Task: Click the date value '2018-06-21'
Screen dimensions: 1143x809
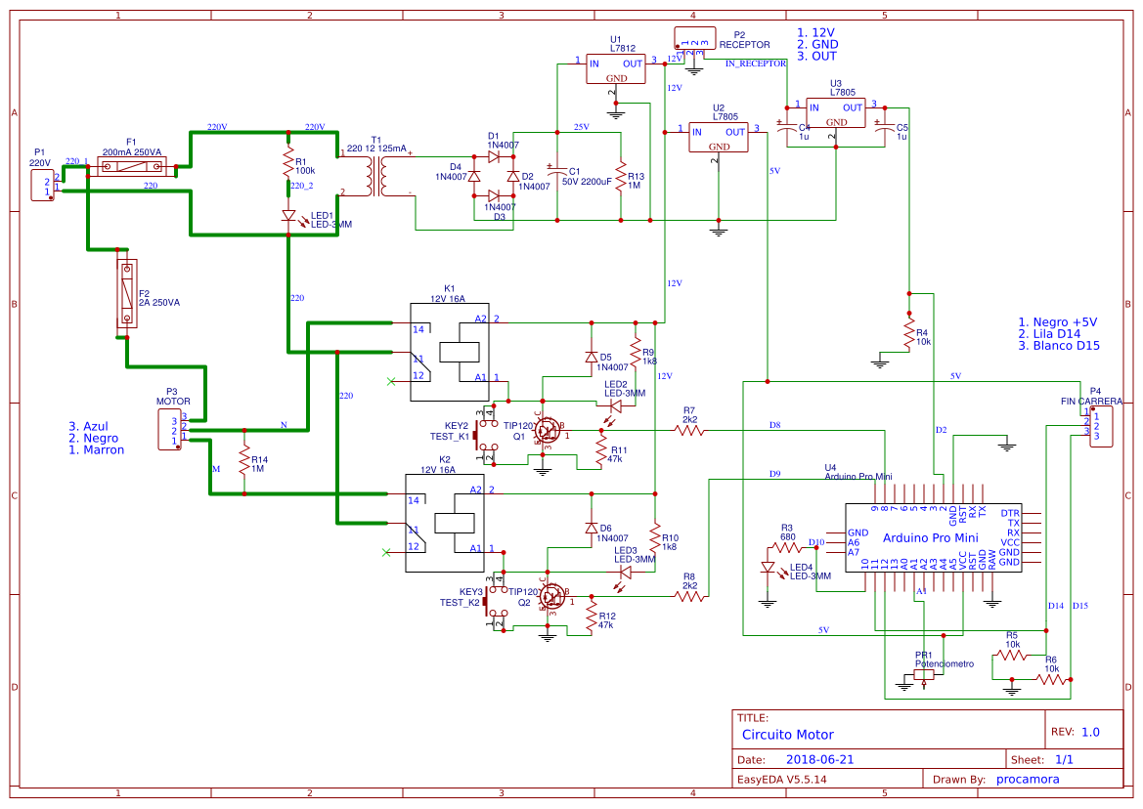Action: click(819, 759)
